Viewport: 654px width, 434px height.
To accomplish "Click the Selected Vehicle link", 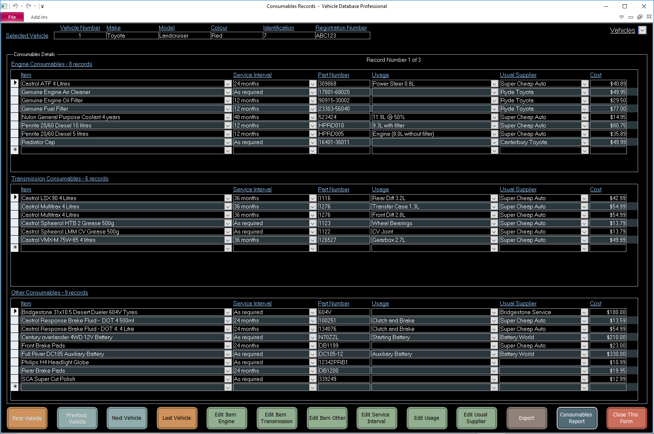I will 27,36.
